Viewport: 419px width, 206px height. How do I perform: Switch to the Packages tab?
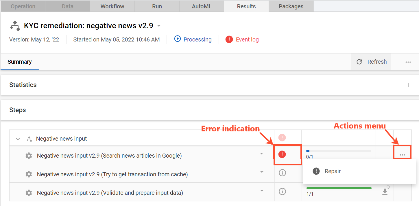[x=291, y=6]
